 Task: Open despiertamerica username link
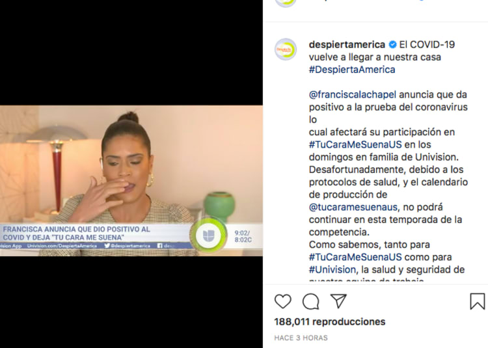pos(347,44)
